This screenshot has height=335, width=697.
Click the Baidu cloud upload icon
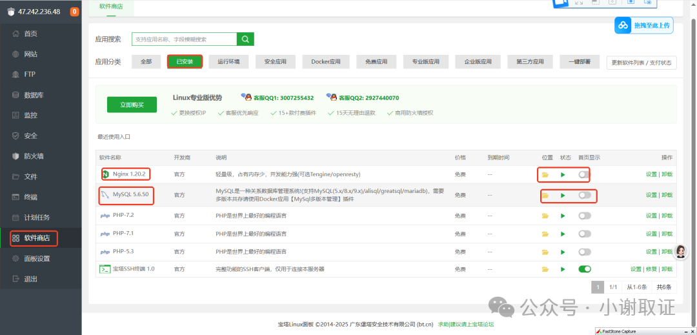(x=623, y=25)
